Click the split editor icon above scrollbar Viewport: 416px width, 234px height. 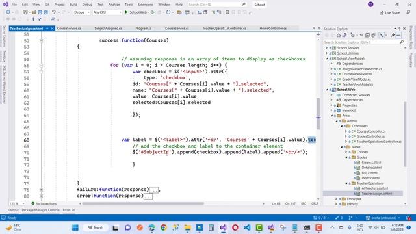point(318,34)
